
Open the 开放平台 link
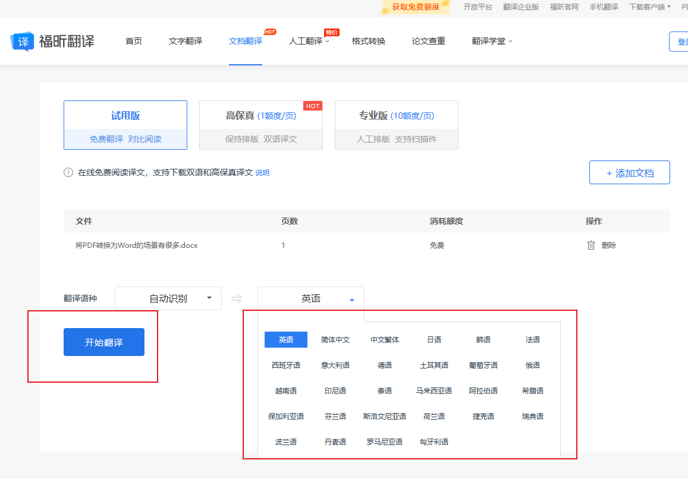click(478, 7)
